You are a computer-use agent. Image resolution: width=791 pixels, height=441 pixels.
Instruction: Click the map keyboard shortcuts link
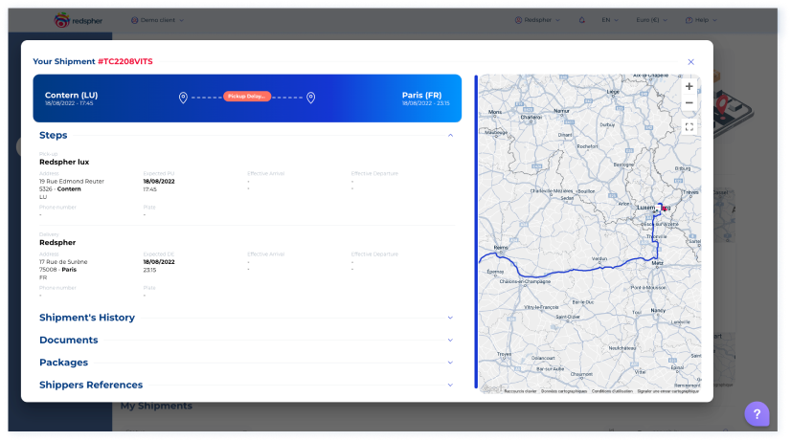520,391
